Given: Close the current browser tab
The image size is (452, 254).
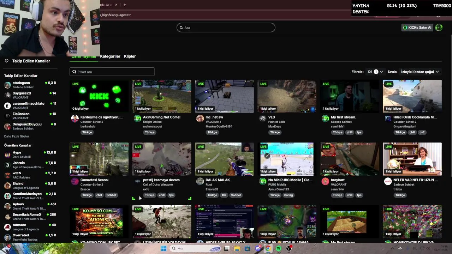Looking at the screenshot, I should coord(117,5).
